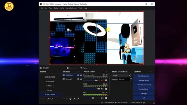Open DSLR audio settings gear
This screenshot has width=187, height=105.
pyautogui.click(x=106, y=89)
